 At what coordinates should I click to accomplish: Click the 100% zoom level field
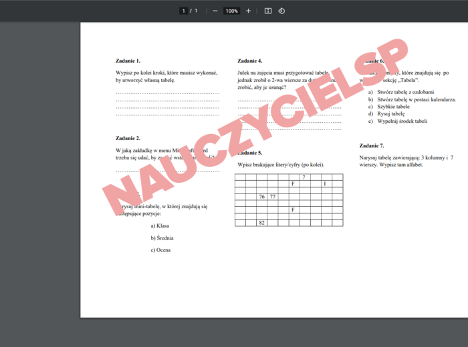pos(231,11)
